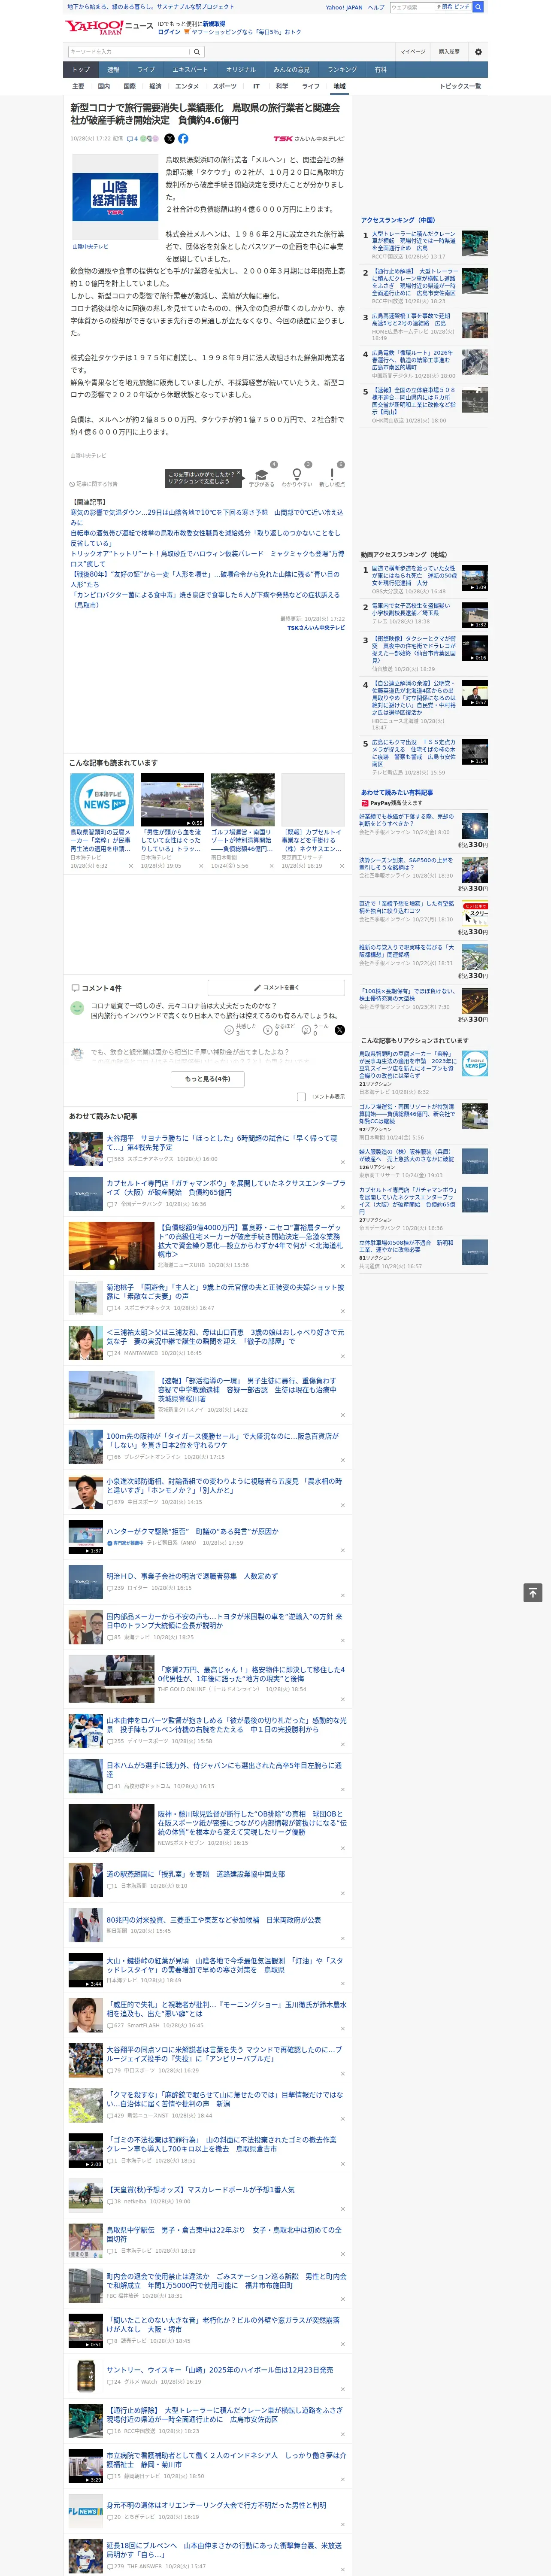
Task: Open related article about トリックオア"トットリ"ート
Action: pos(206,558)
